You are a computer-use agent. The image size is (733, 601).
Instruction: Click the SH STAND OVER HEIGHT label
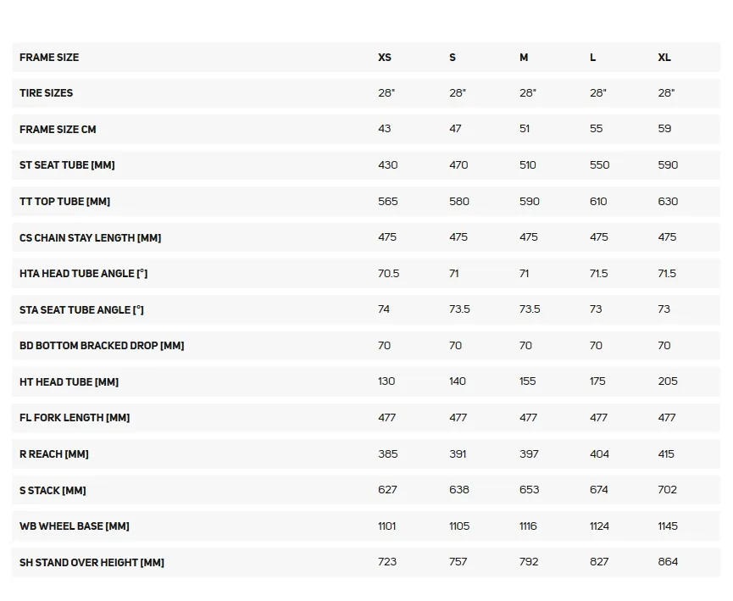(92, 563)
